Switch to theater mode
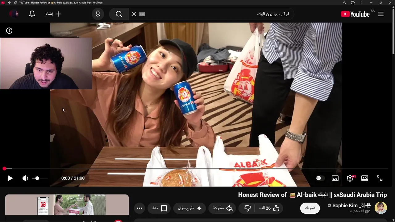 point(365,178)
